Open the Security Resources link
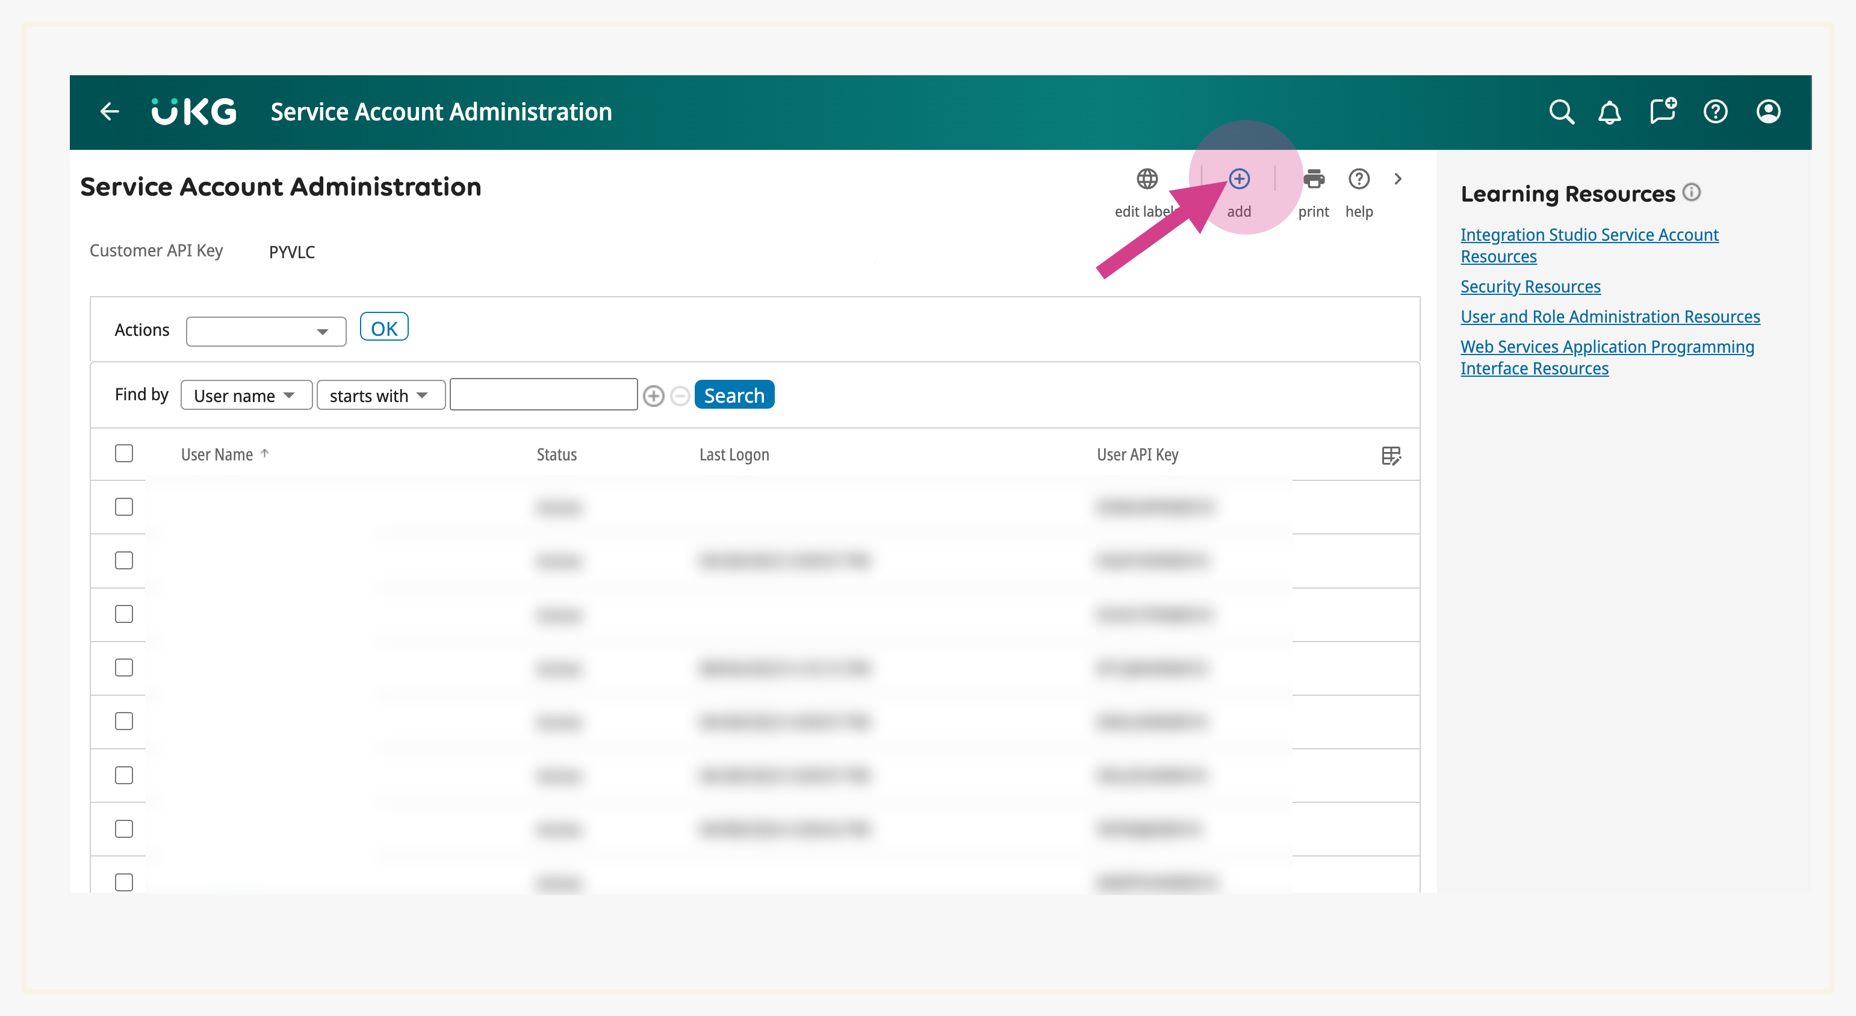1856x1016 pixels. 1530,287
